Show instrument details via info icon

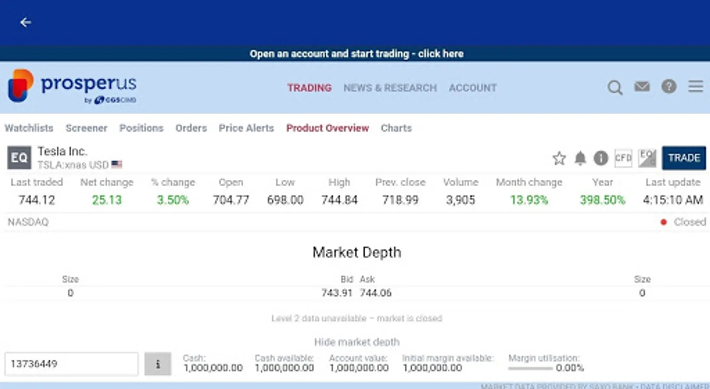pyautogui.click(x=601, y=158)
